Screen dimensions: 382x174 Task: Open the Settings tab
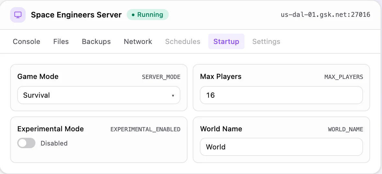coord(266,42)
